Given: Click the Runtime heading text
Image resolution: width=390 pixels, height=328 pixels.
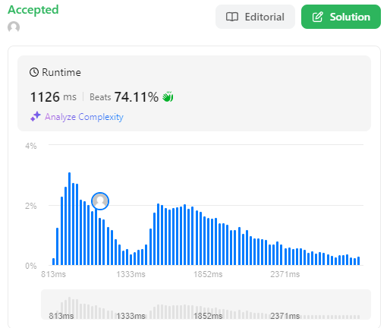Looking at the screenshot, I should click(x=61, y=72).
